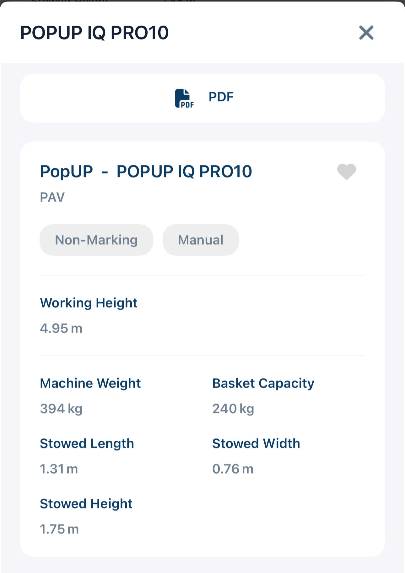Click the Machine Weight label
Viewport: 405px width, 573px height.
click(90, 383)
